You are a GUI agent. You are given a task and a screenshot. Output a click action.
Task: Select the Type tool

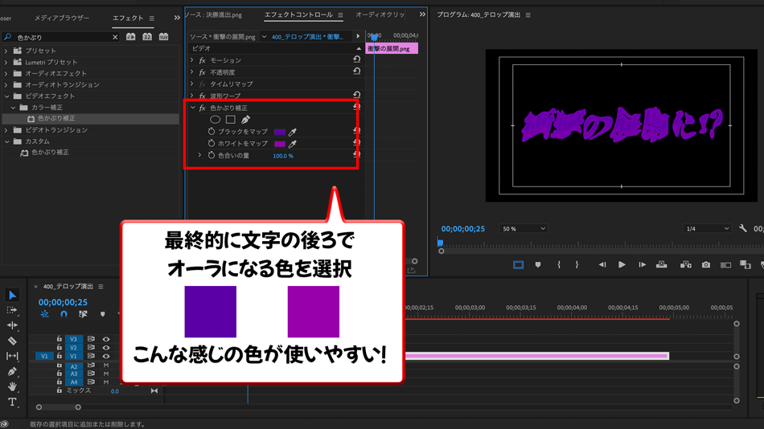12,402
